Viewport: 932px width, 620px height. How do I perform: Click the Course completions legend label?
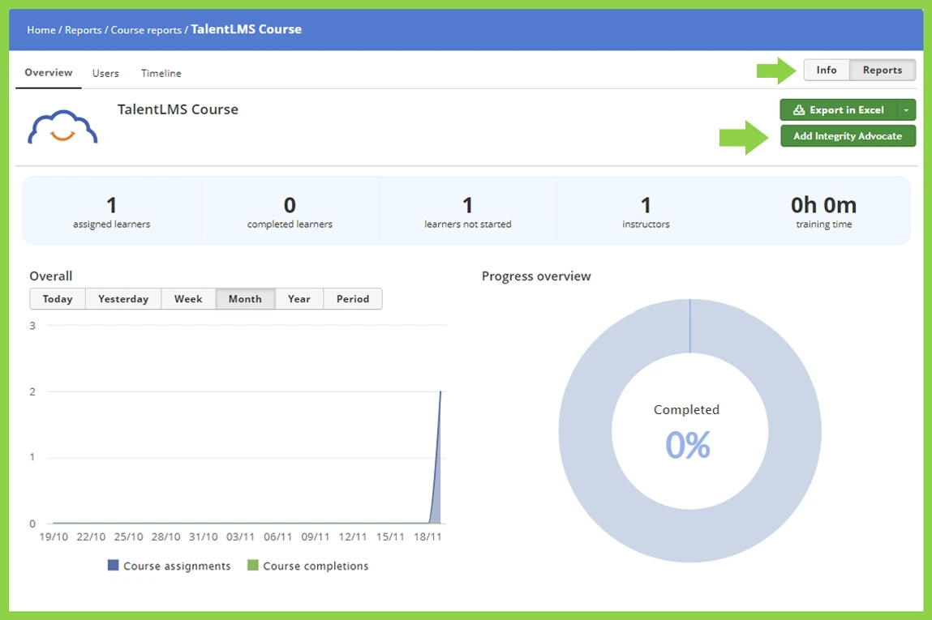point(316,566)
